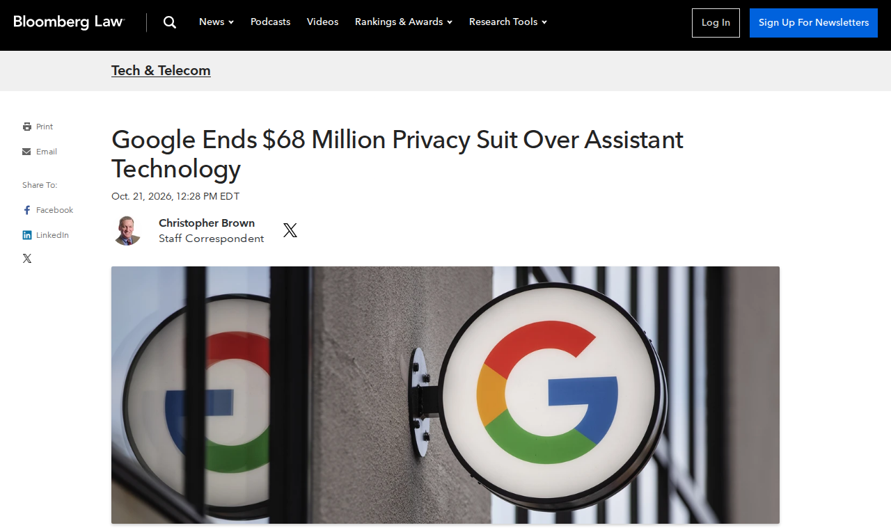
Task: Click the printer icon beside Print
Action: pyautogui.click(x=26, y=127)
